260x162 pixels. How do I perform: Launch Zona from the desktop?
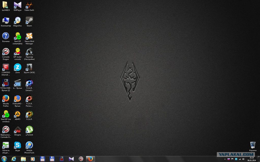tap(18, 68)
